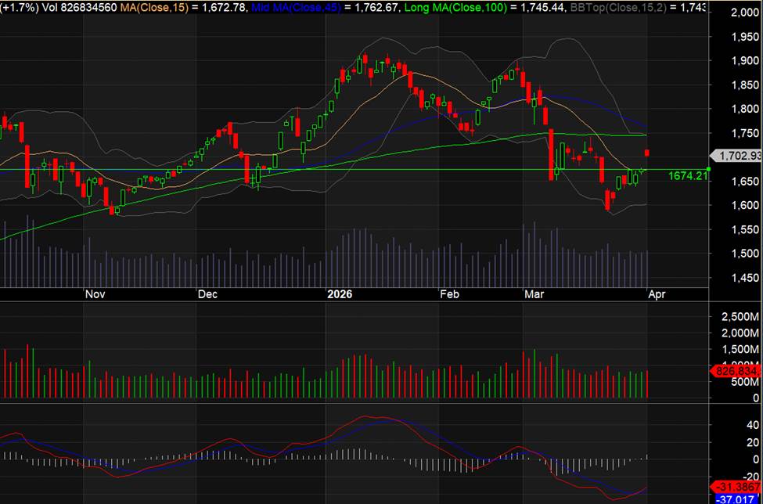Click the 20 label on the MACD axis

pos(753,443)
